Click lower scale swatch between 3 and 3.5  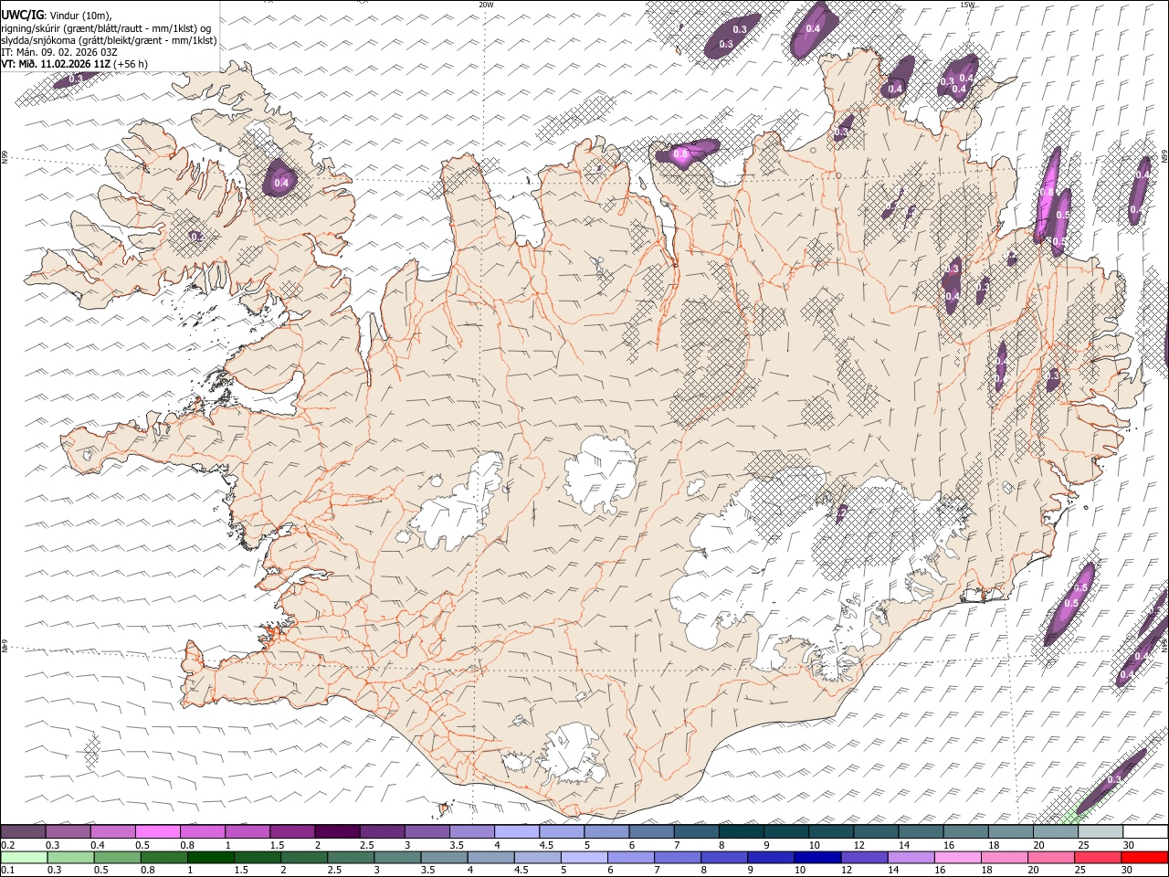[399, 857]
